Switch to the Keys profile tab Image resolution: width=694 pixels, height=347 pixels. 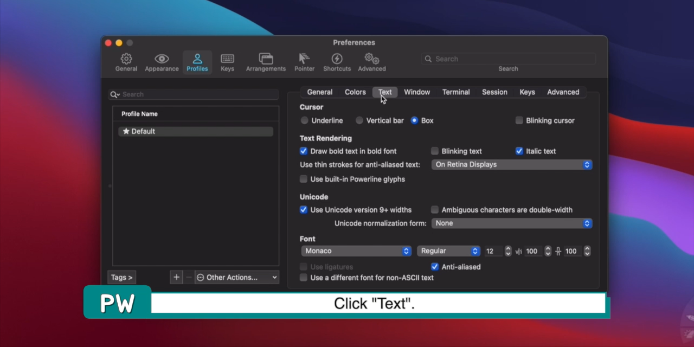[x=527, y=92]
